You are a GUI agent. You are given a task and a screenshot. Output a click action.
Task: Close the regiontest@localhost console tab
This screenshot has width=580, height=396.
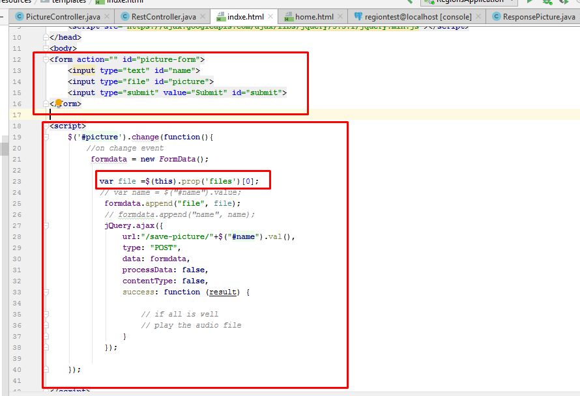click(478, 17)
